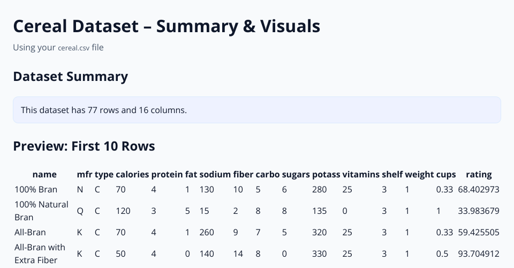Click the 'fiber' column header

pyautogui.click(x=243, y=174)
